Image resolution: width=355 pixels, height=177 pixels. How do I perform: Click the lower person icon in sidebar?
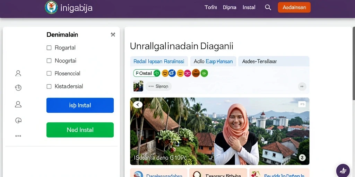[18, 104]
